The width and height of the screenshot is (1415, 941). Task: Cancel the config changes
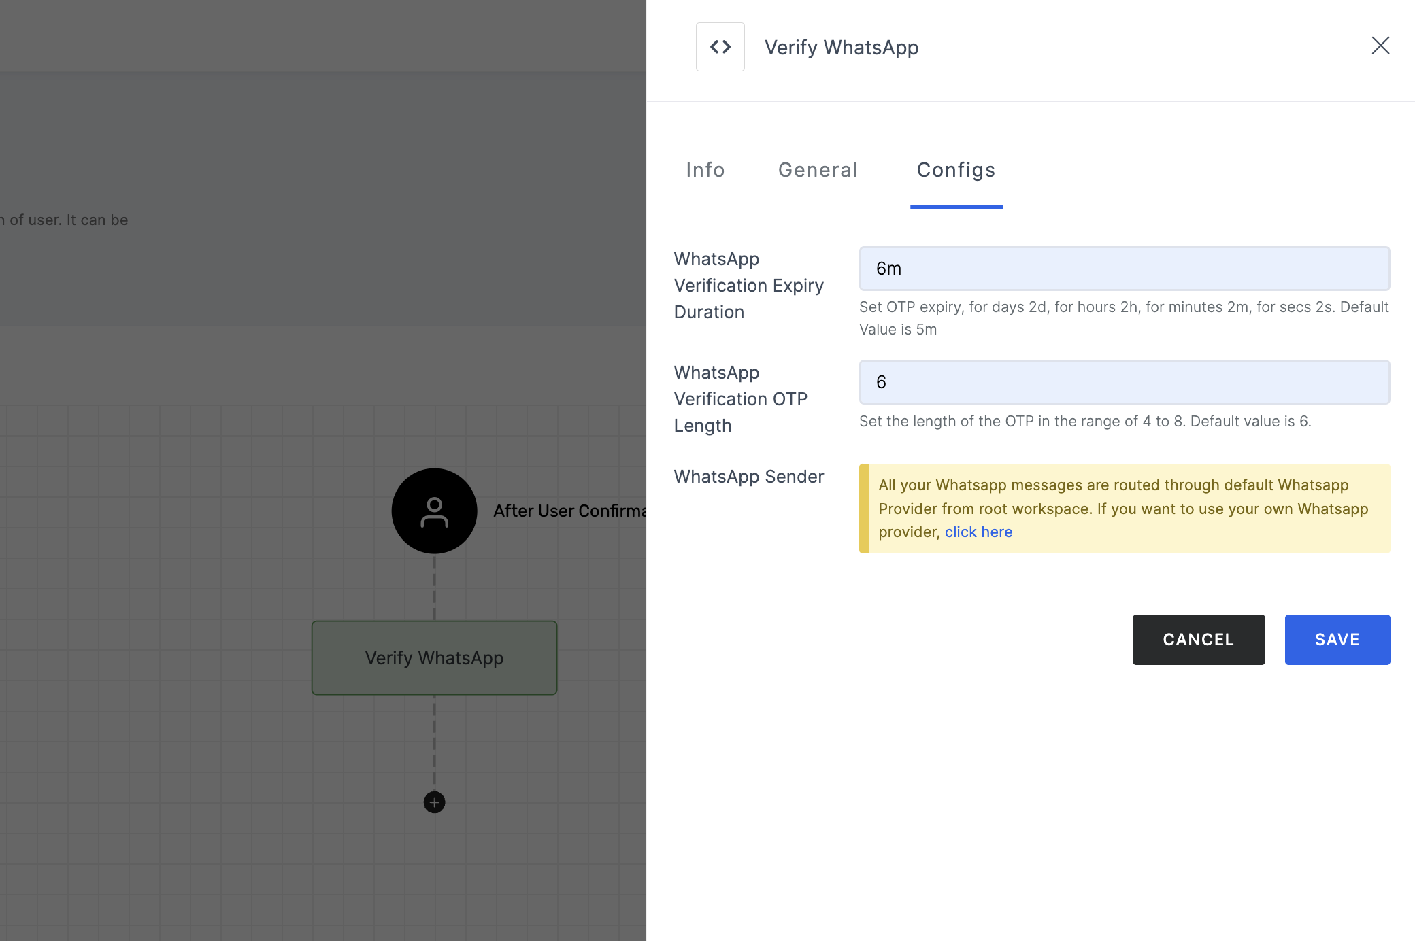[1199, 640]
